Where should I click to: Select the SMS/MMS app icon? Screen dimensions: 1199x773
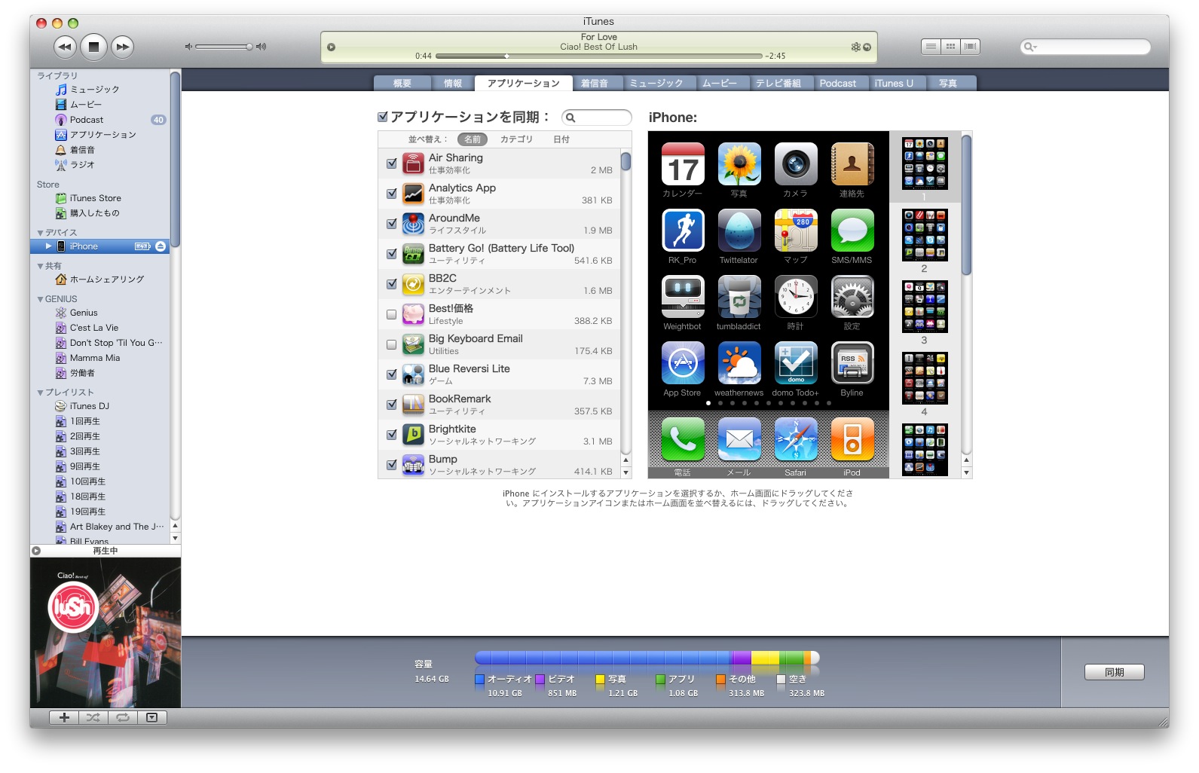(852, 230)
